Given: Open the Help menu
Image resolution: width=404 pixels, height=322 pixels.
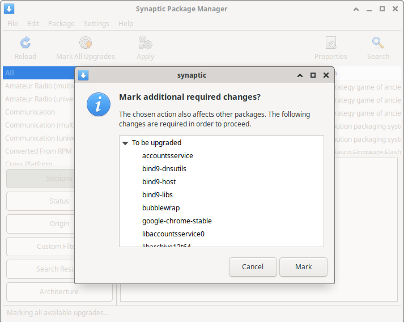Looking at the screenshot, I should point(126,23).
